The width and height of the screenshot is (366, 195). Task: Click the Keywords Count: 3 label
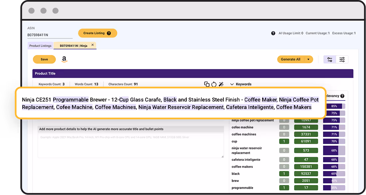[x=52, y=84]
